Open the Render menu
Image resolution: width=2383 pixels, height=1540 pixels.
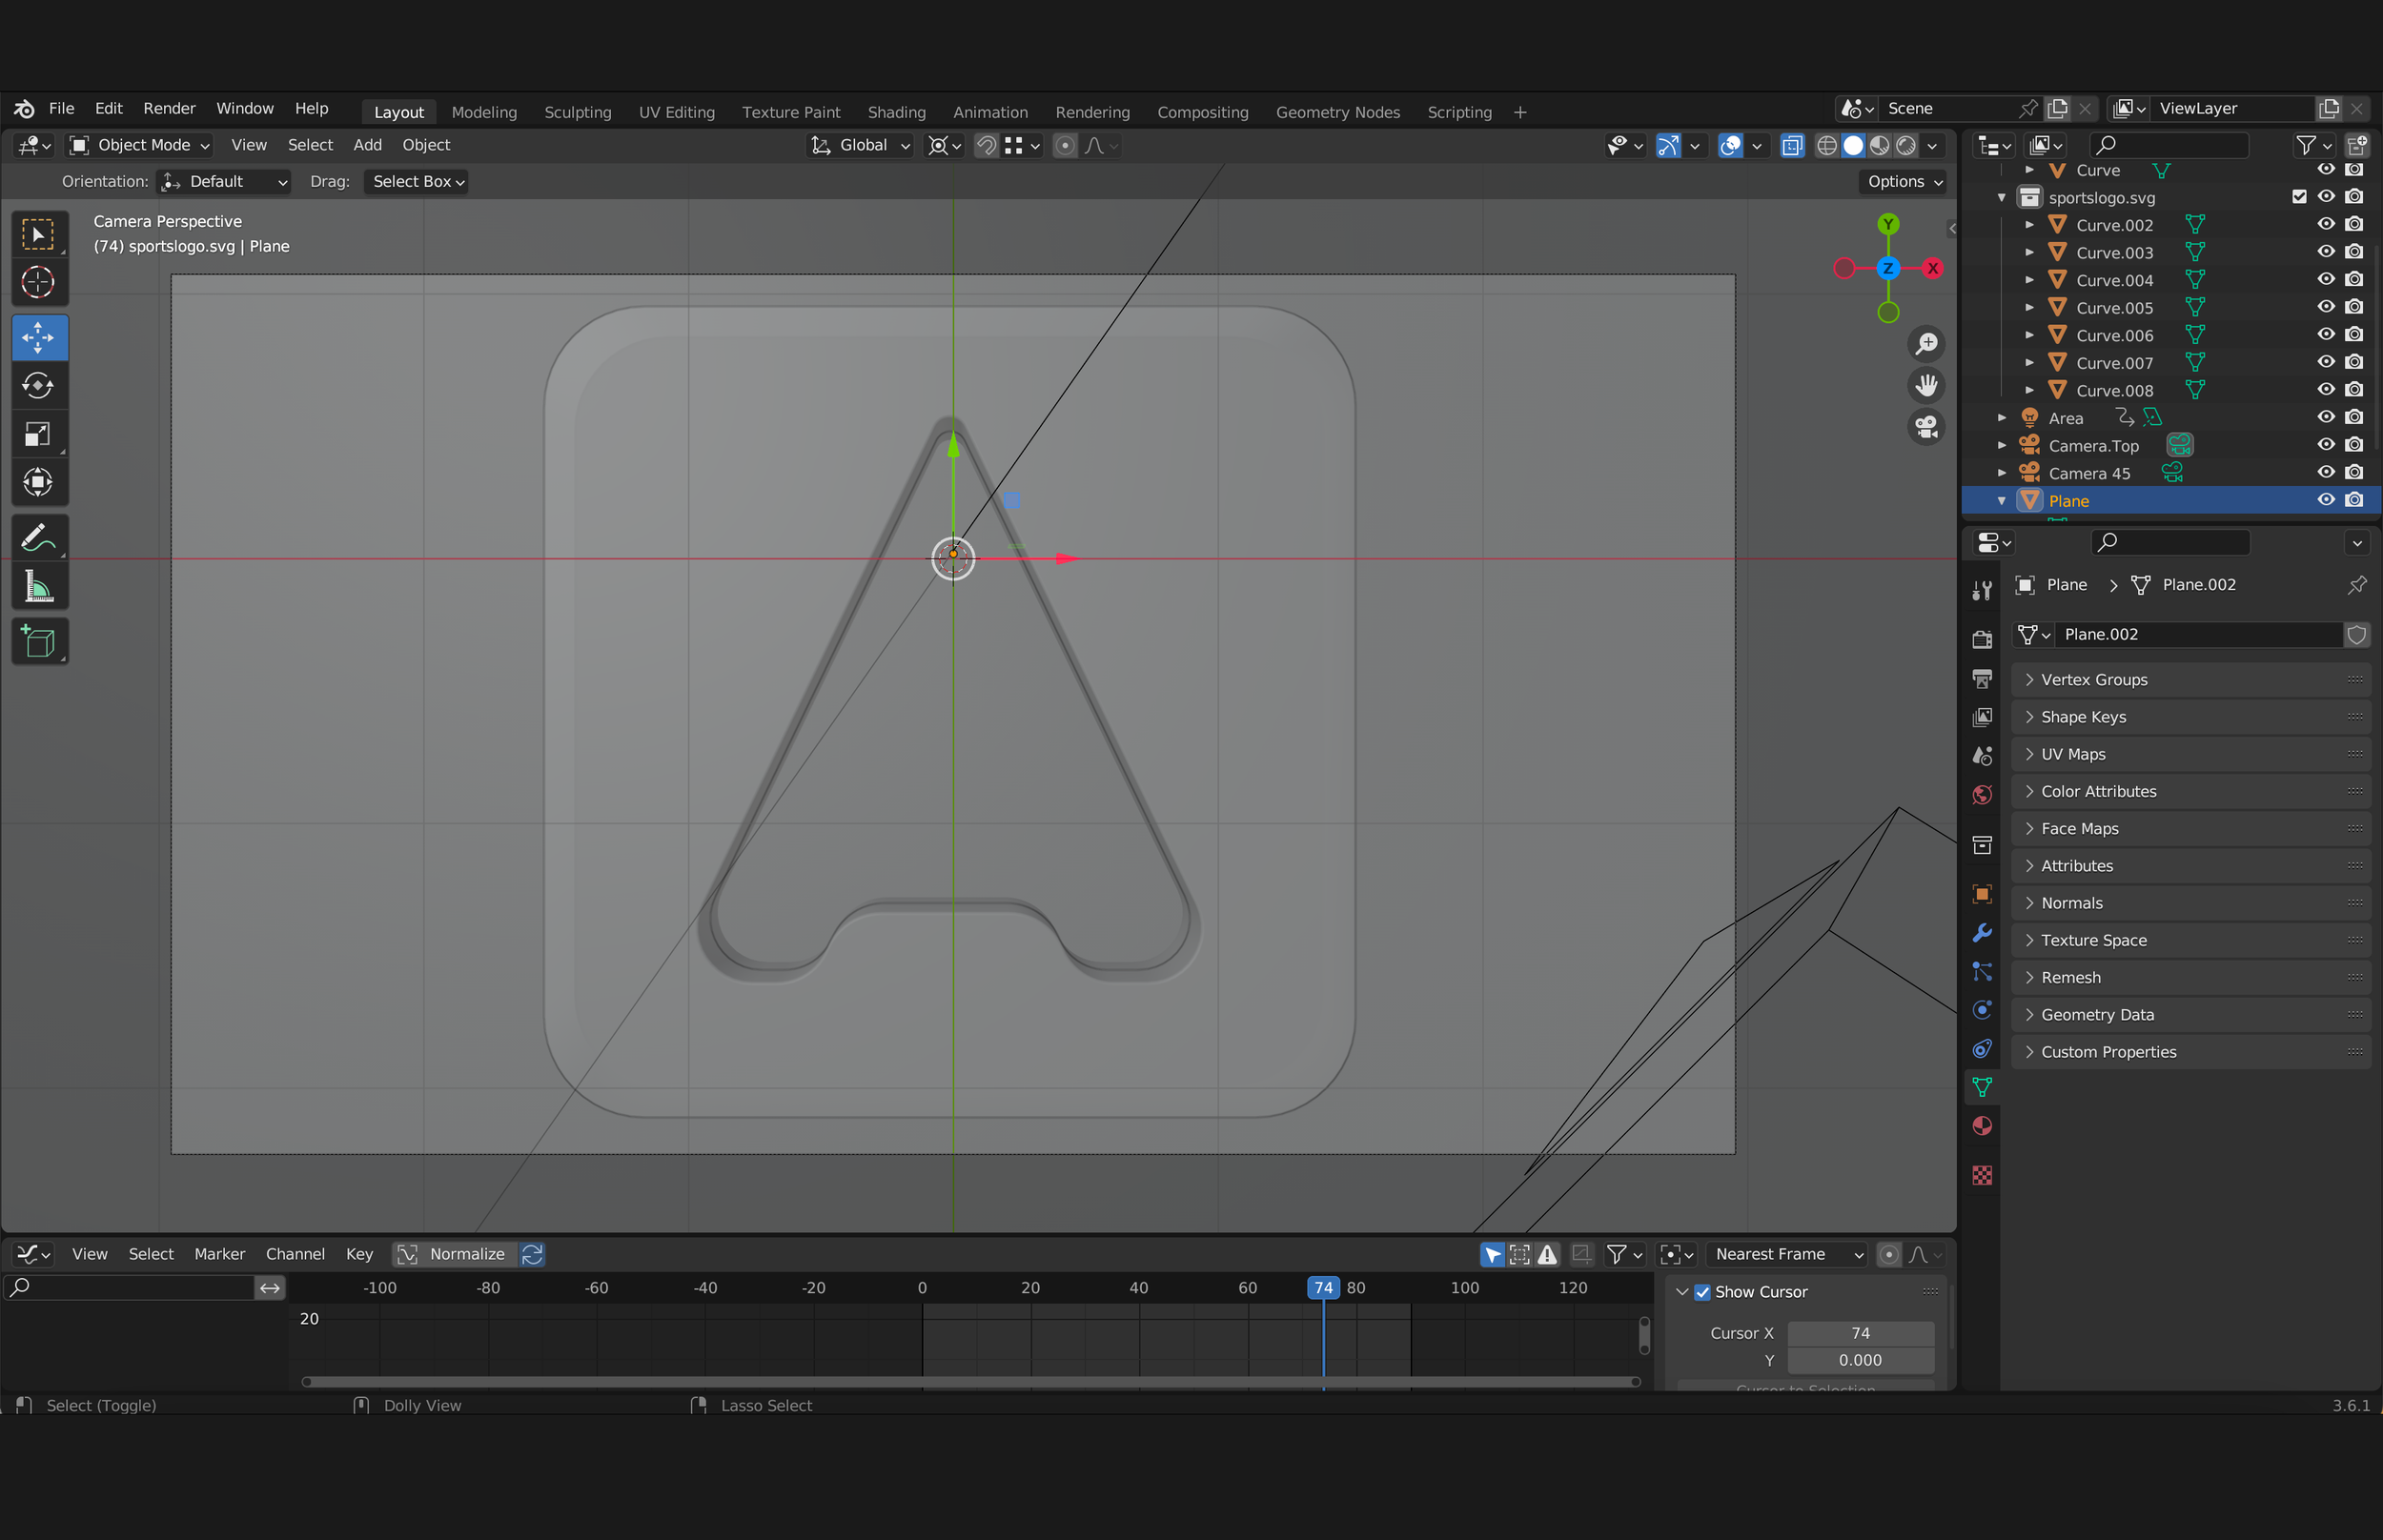[x=169, y=108]
